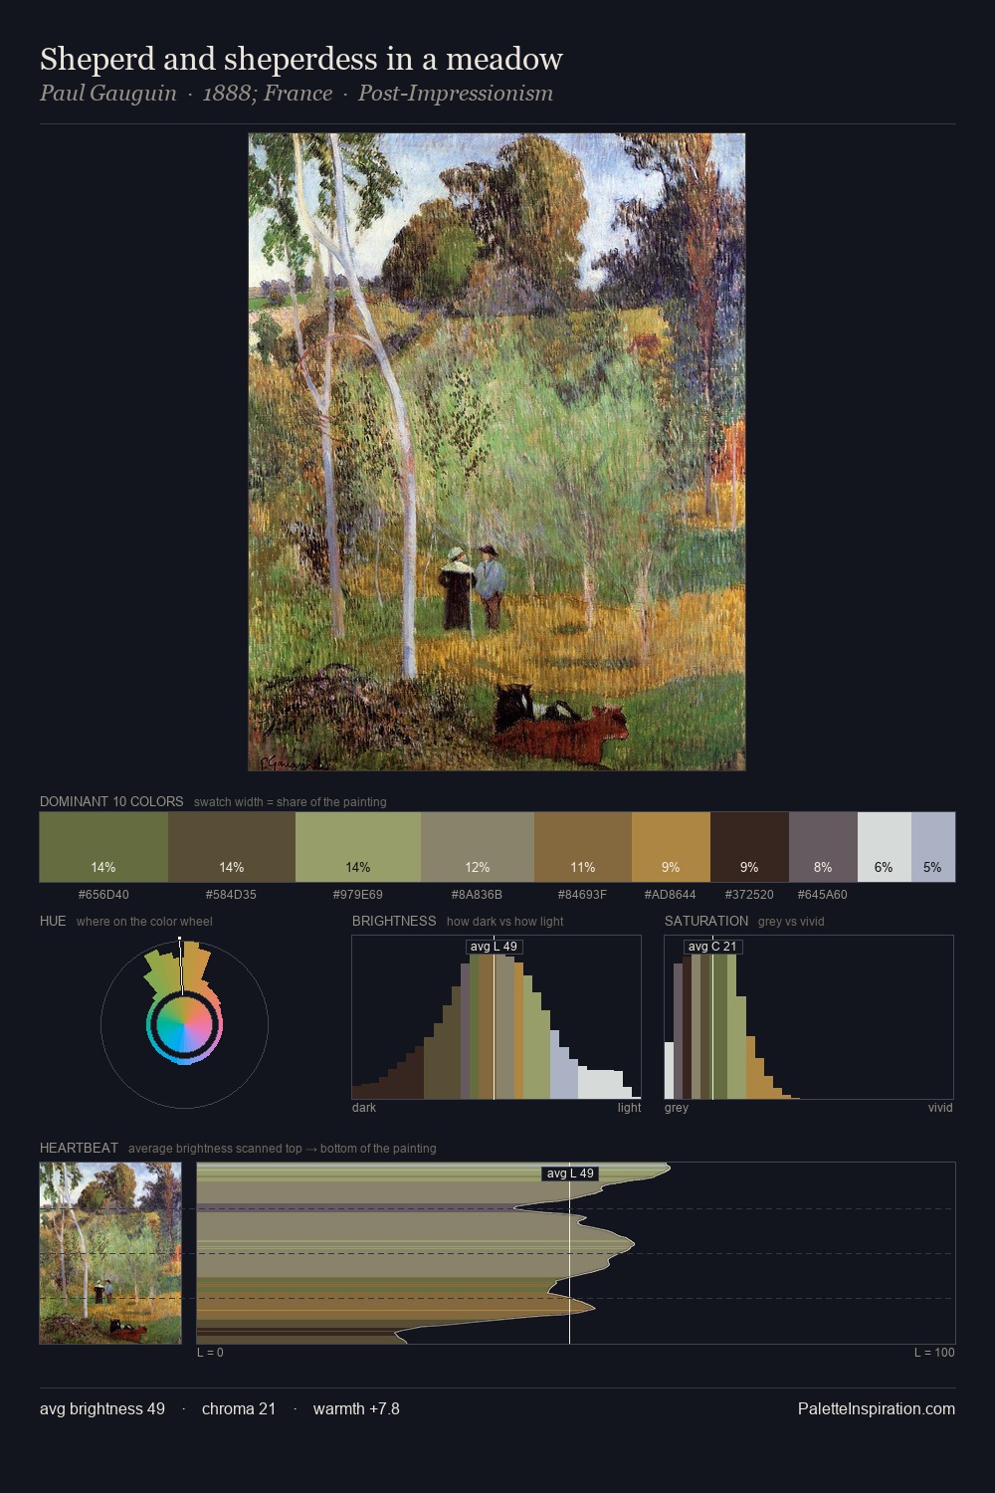995x1493 pixels.
Task: Click the 'chroma 21' footer stat
Action: click(239, 1408)
